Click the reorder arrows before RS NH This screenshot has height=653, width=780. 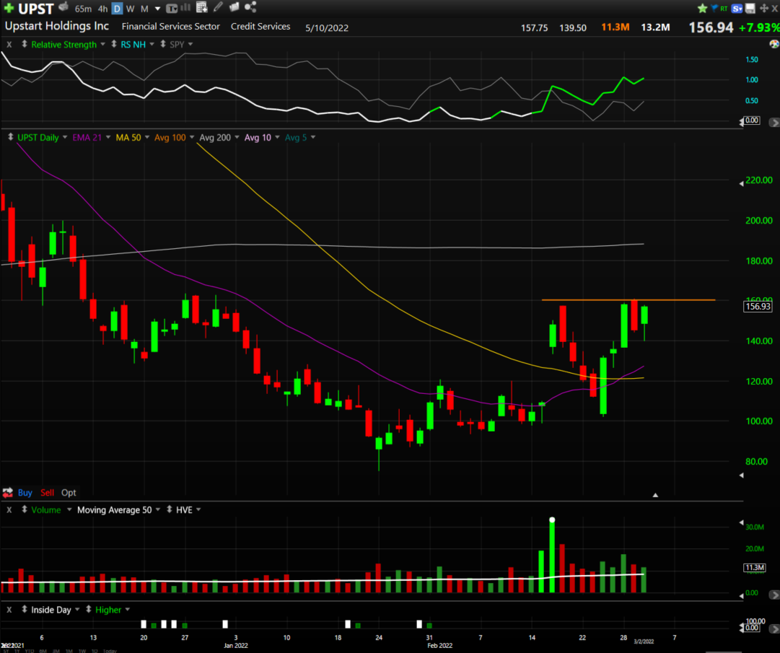click(x=114, y=44)
